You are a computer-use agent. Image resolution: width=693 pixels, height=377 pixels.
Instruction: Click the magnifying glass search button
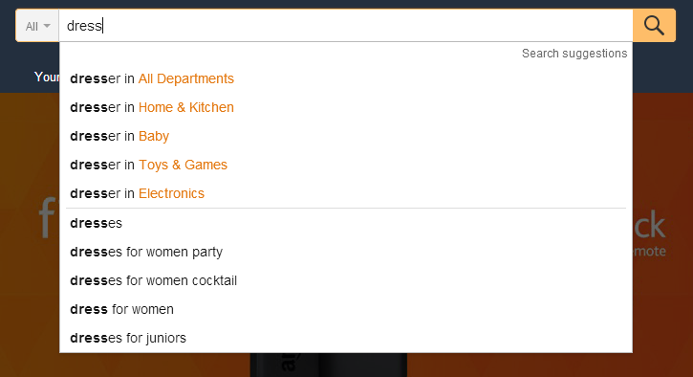(654, 26)
